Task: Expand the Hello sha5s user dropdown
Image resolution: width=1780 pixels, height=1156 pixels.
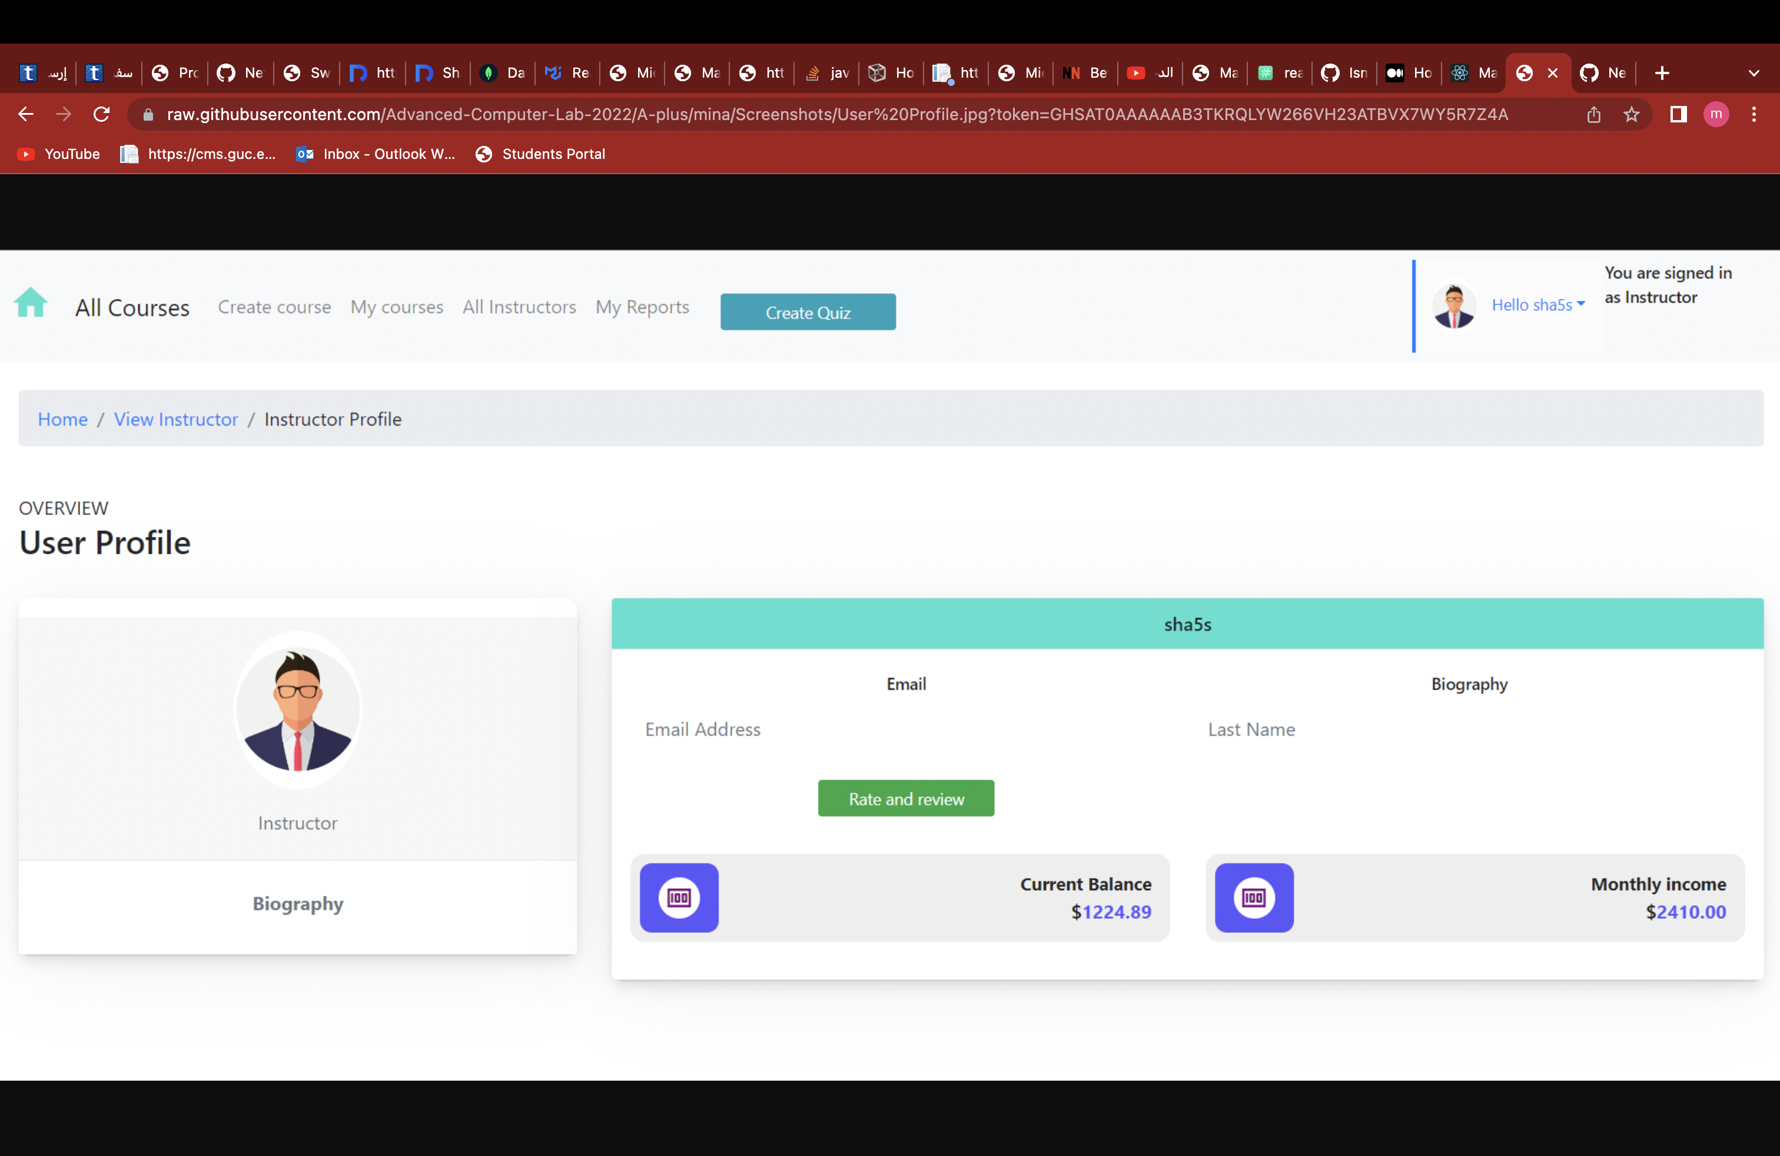Action: click(x=1537, y=304)
